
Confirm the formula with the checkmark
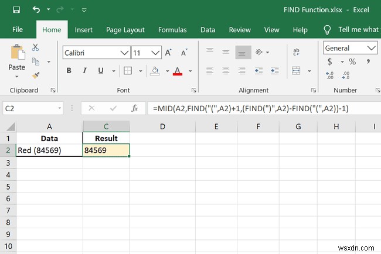[x=113, y=108]
